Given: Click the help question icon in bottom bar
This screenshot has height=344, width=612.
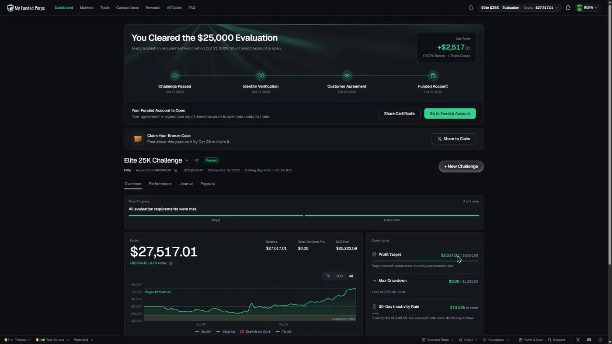Looking at the screenshot, I should 600,340.
